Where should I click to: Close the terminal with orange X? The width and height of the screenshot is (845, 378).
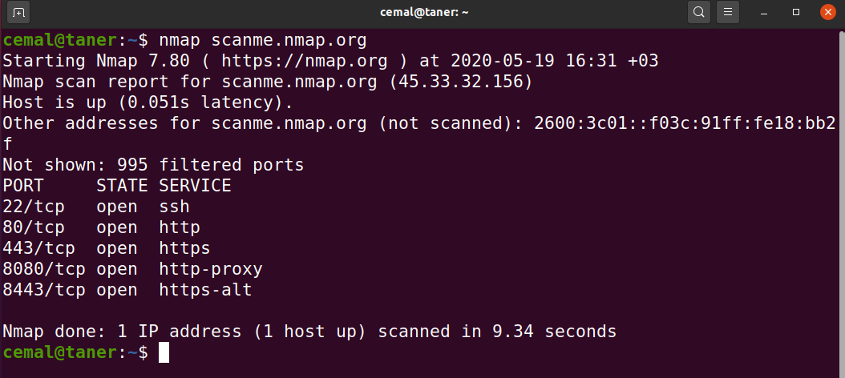(x=827, y=12)
